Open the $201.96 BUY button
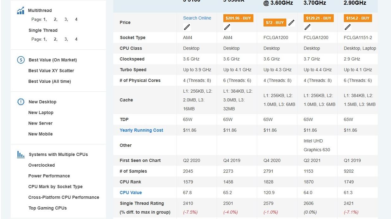391x219 pixels. coord(238,18)
